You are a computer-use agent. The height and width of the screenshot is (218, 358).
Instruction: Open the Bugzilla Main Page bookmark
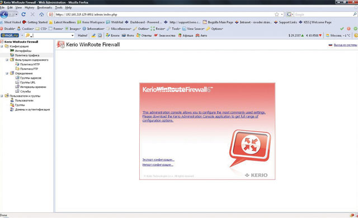click(x=218, y=22)
